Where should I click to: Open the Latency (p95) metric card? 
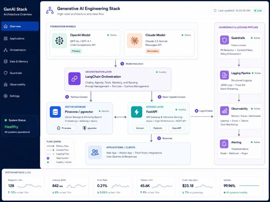tap(69, 186)
